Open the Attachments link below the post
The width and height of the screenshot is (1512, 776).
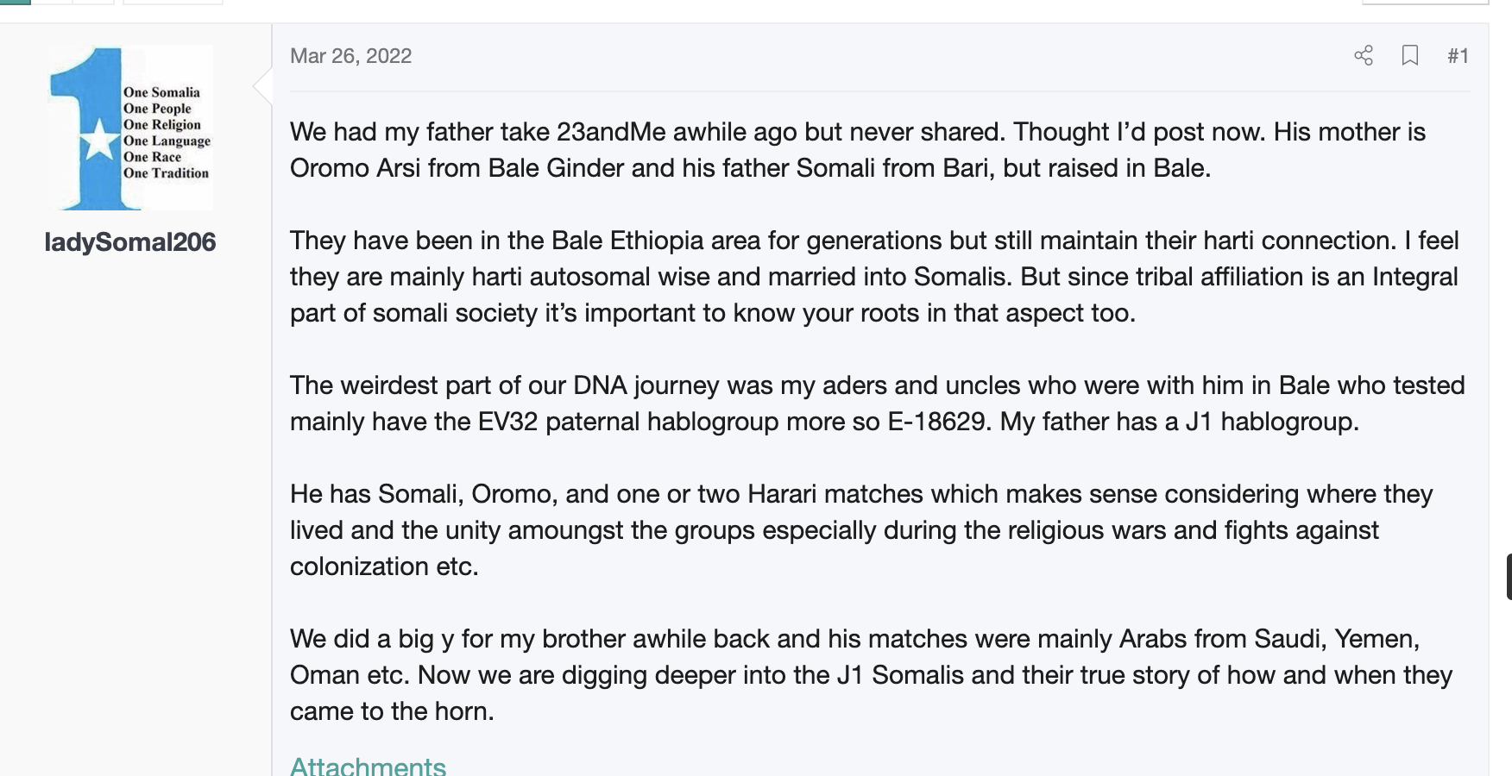coord(368,766)
